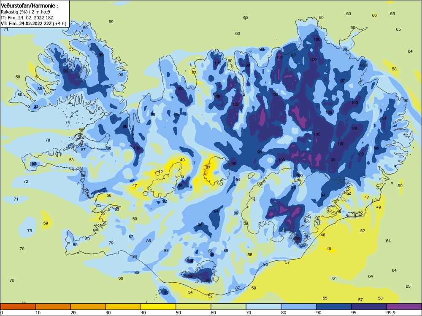
Task: Pick the bright yellow 40–50 legend swatch
Action: click(158, 307)
